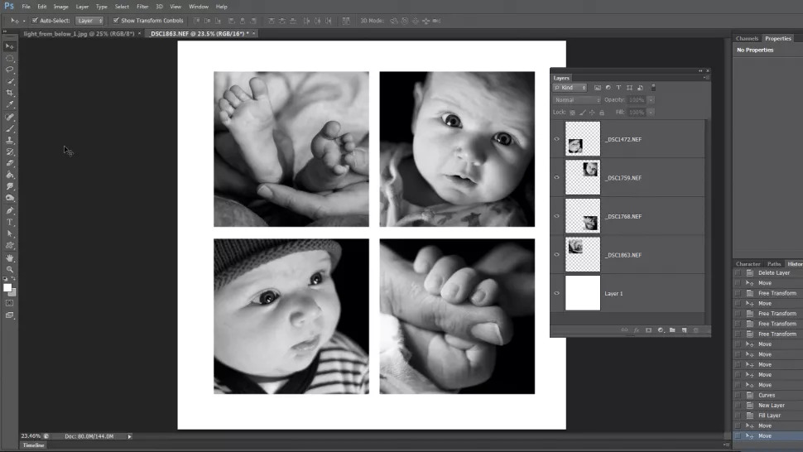Viewport: 803px width, 452px height.
Task: Open the Window menu
Action: click(199, 7)
